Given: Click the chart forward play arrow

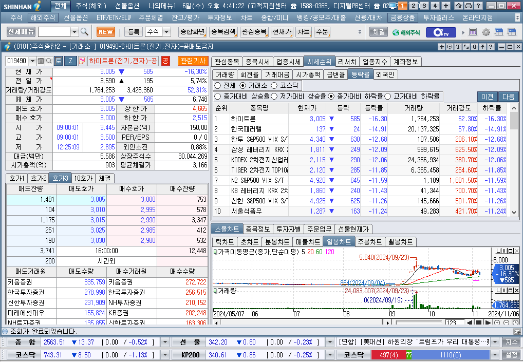Looking at the screenshot, I should tap(488, 322).
